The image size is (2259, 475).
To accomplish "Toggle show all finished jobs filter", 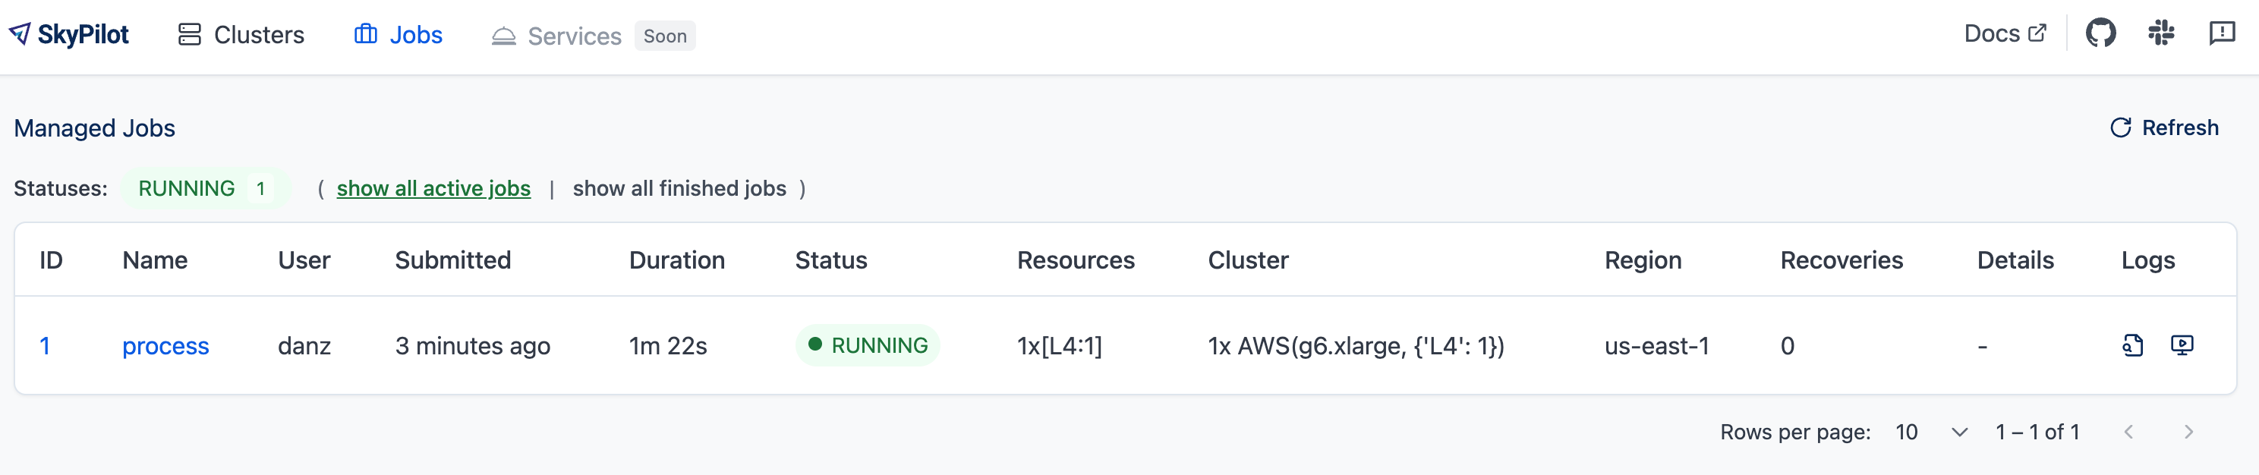I will [679, 188].
